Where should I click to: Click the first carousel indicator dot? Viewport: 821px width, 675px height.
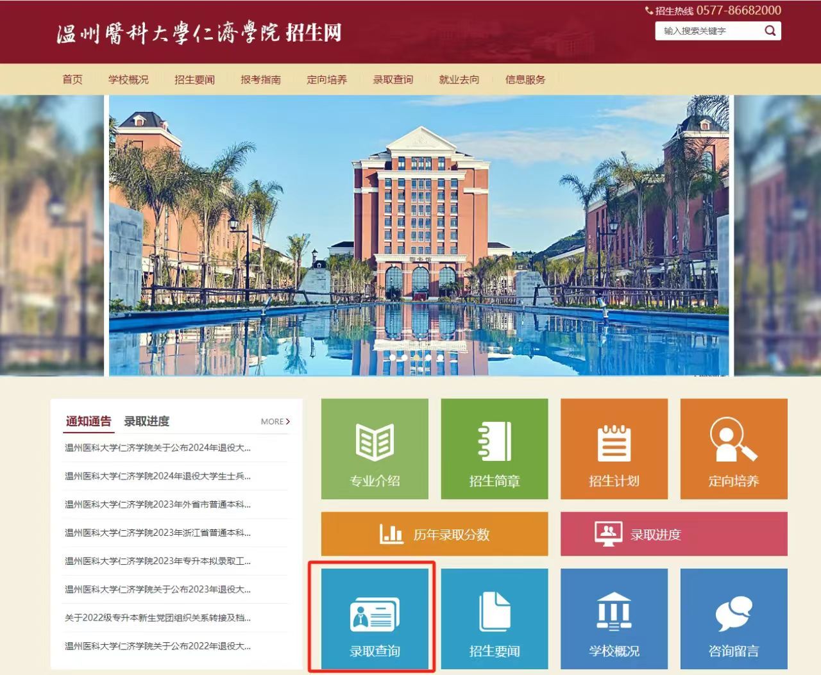pos(391,357)
